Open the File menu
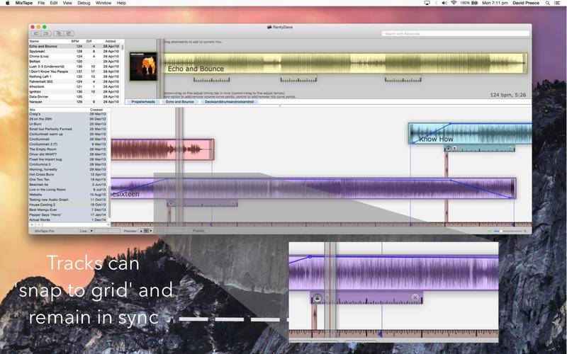 [x=41, y=3]
